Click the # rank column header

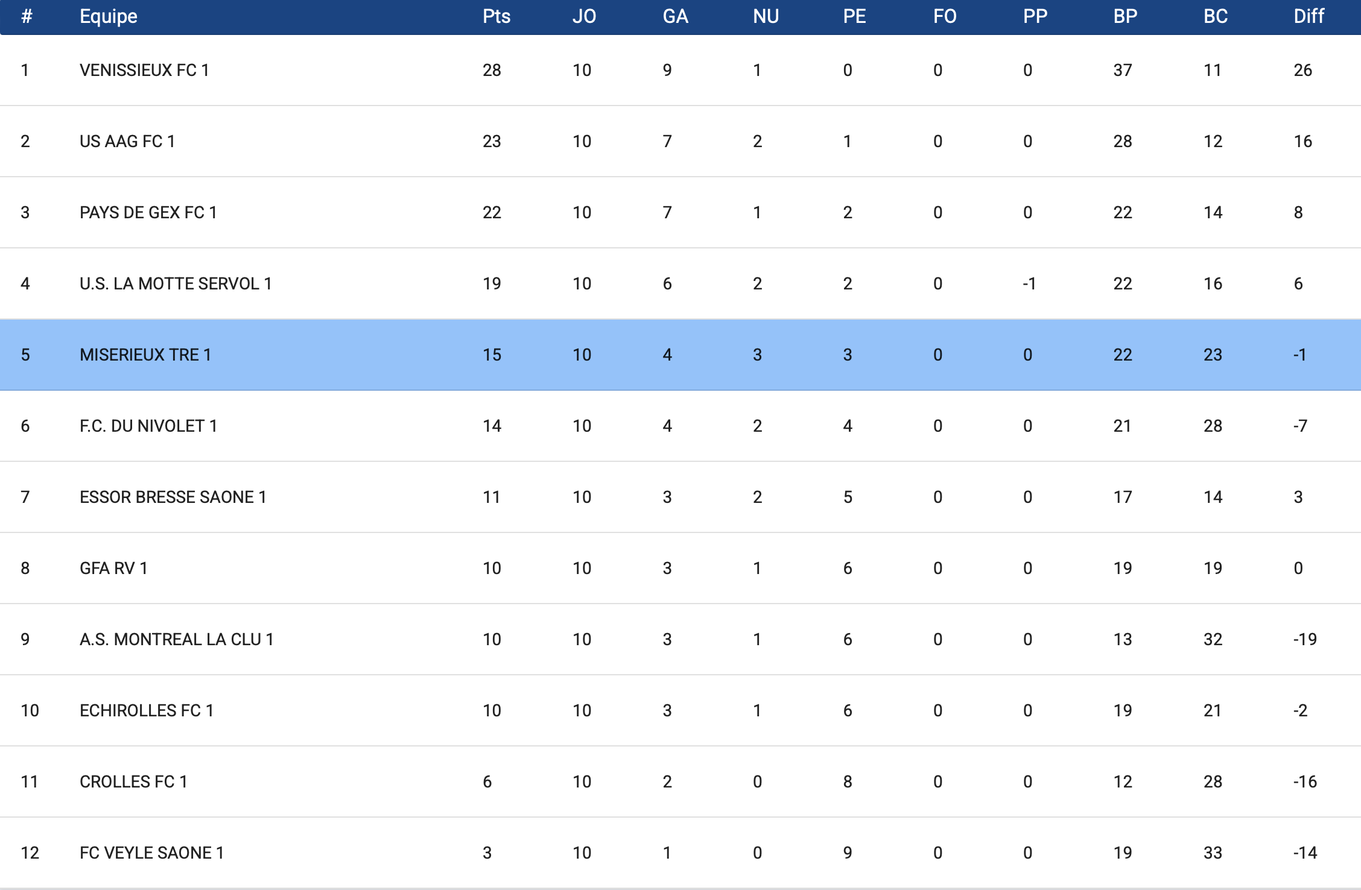coord(27,16)
